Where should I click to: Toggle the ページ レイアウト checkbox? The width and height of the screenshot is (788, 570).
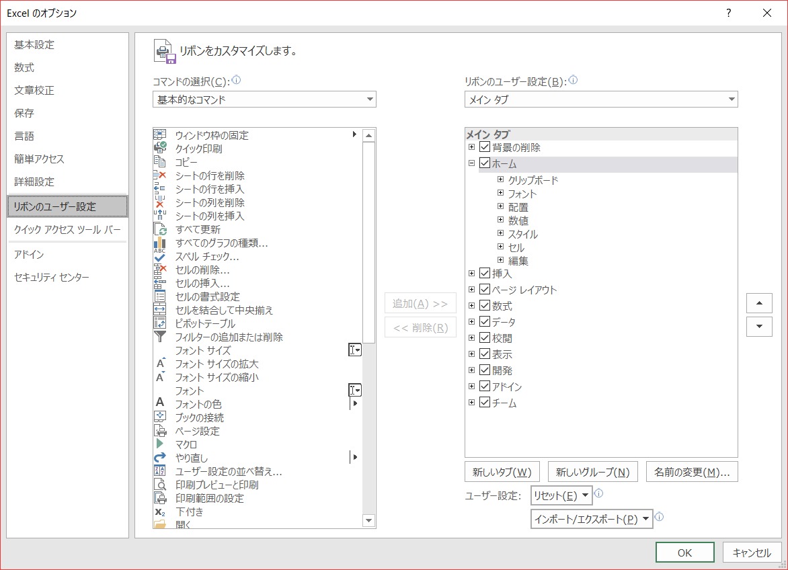point(485,289)
